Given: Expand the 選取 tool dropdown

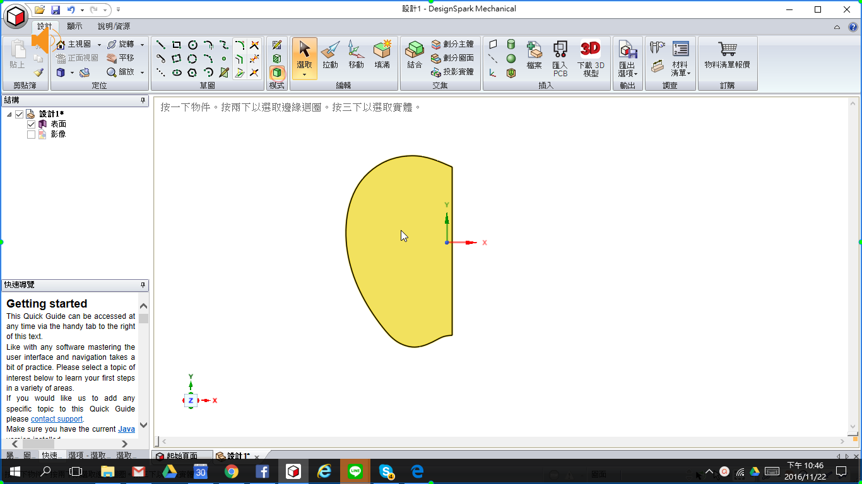Looking at the screenshot, I should (x=305, y=74).
